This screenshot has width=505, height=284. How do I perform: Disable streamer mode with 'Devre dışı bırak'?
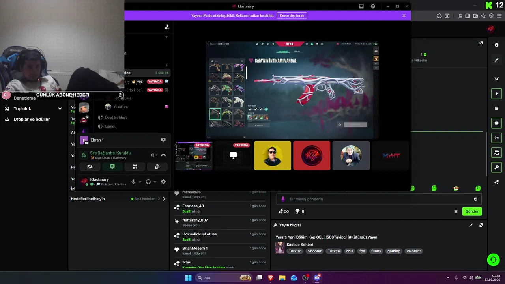pos(292,15)
